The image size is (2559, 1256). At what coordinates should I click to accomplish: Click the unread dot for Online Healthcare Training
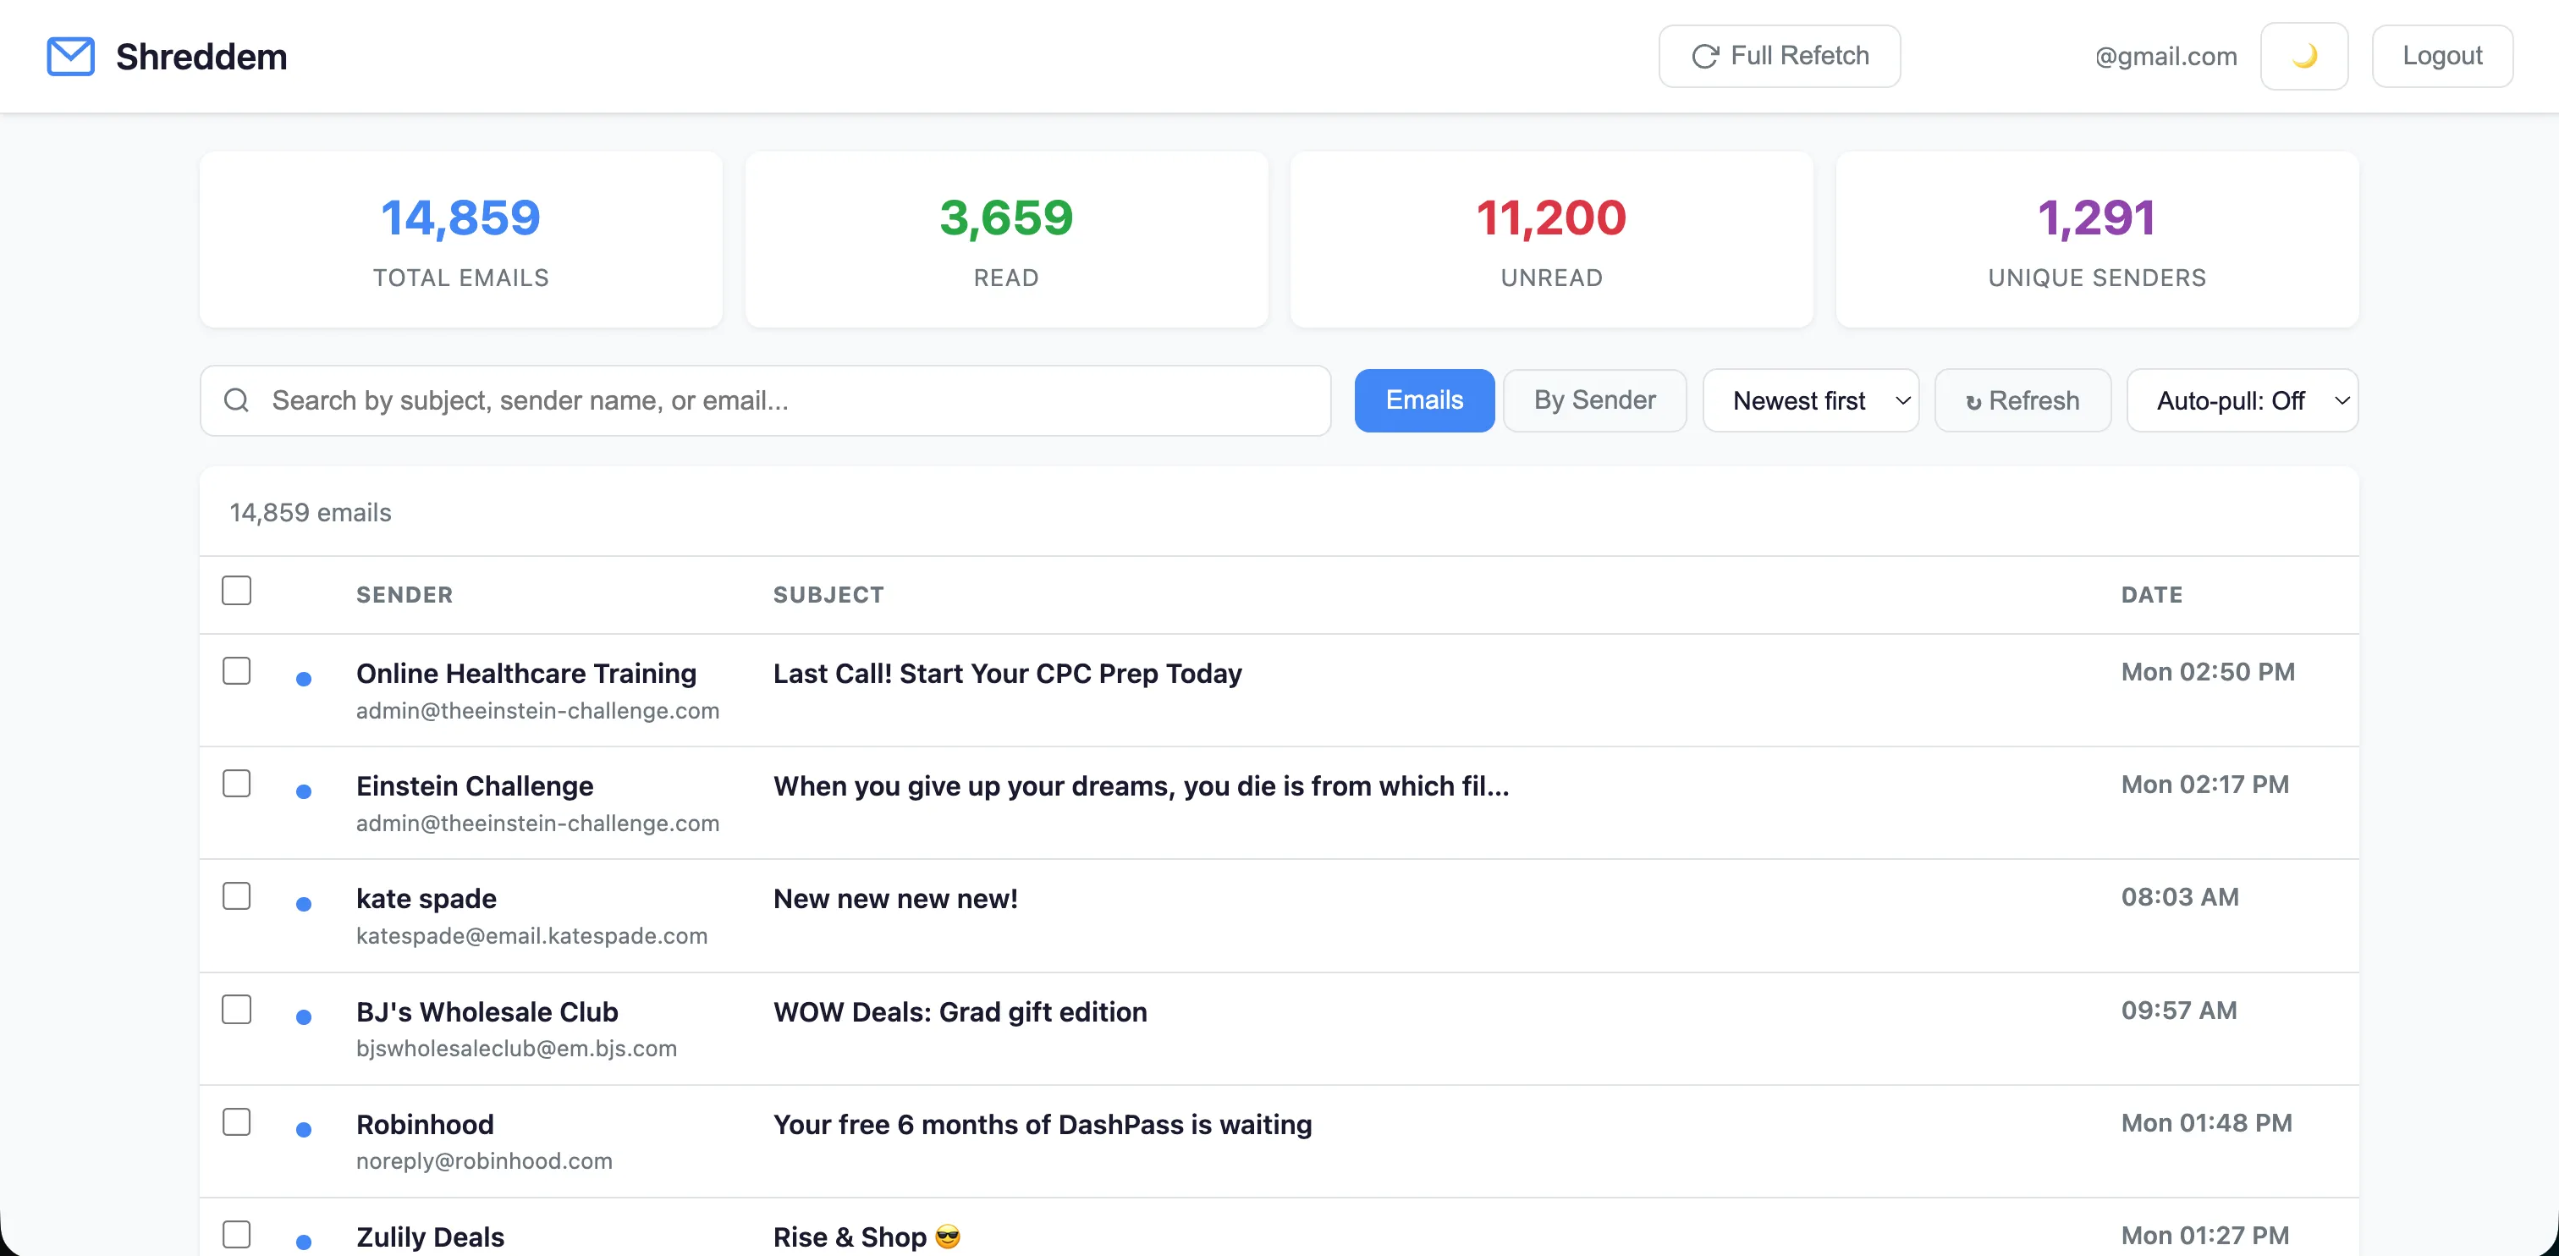coord(304,679)
